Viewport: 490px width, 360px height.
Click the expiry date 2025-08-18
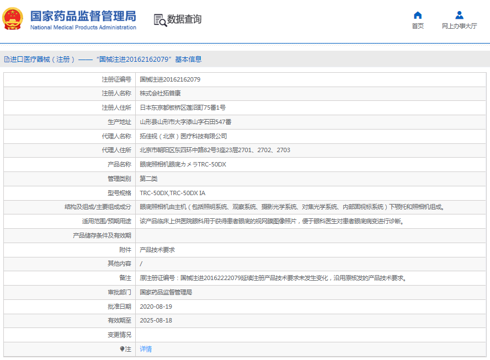point(156,320)
